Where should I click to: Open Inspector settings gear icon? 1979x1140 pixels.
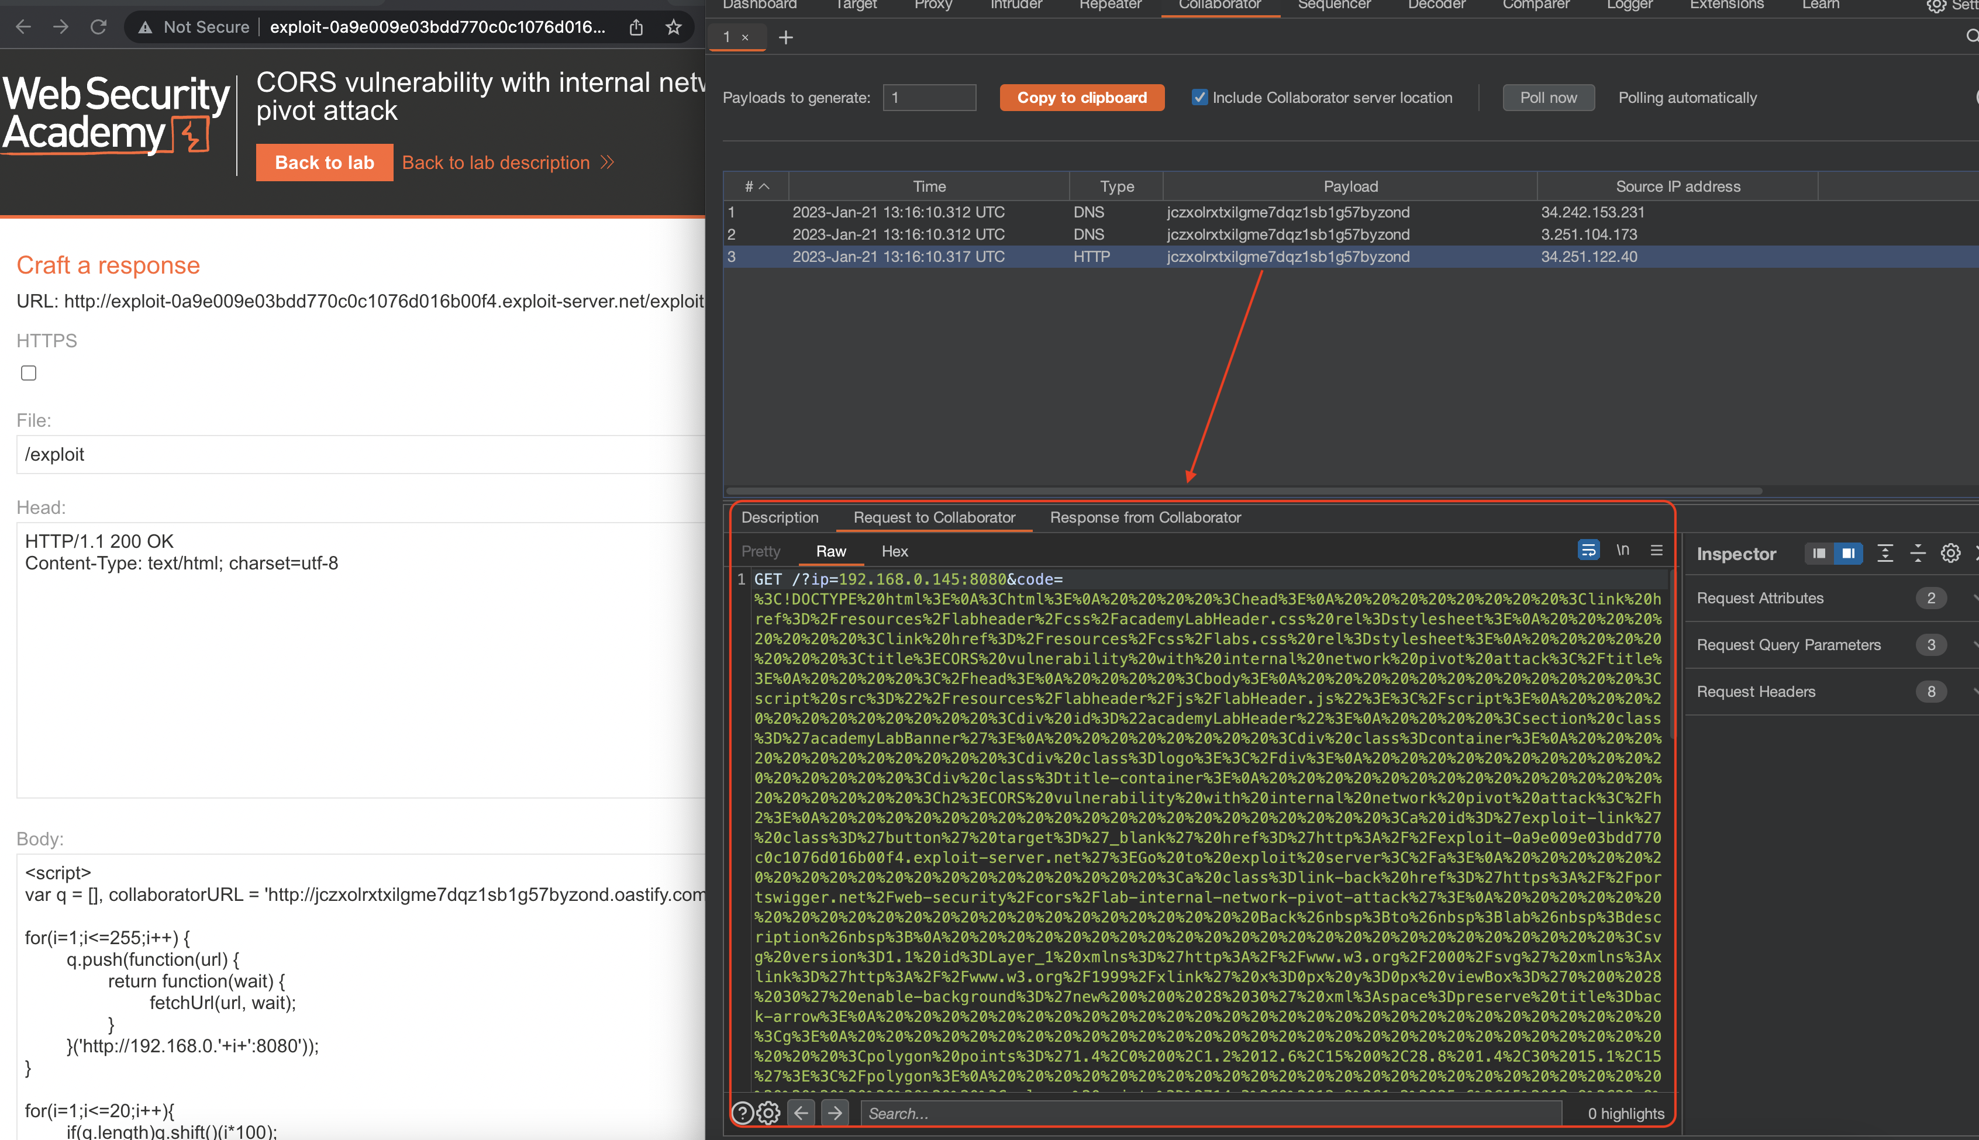click(1950, 554)
